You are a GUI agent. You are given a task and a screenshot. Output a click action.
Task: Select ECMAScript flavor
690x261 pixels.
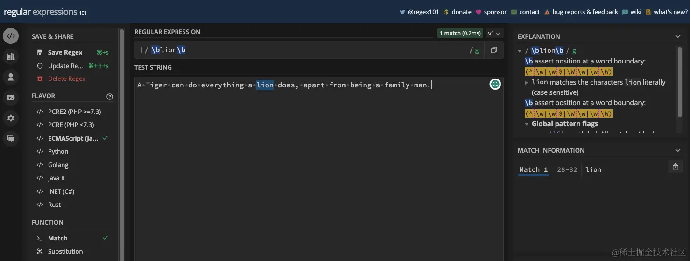[72, 138]
